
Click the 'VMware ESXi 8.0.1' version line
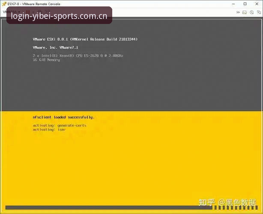coord(85,39)
